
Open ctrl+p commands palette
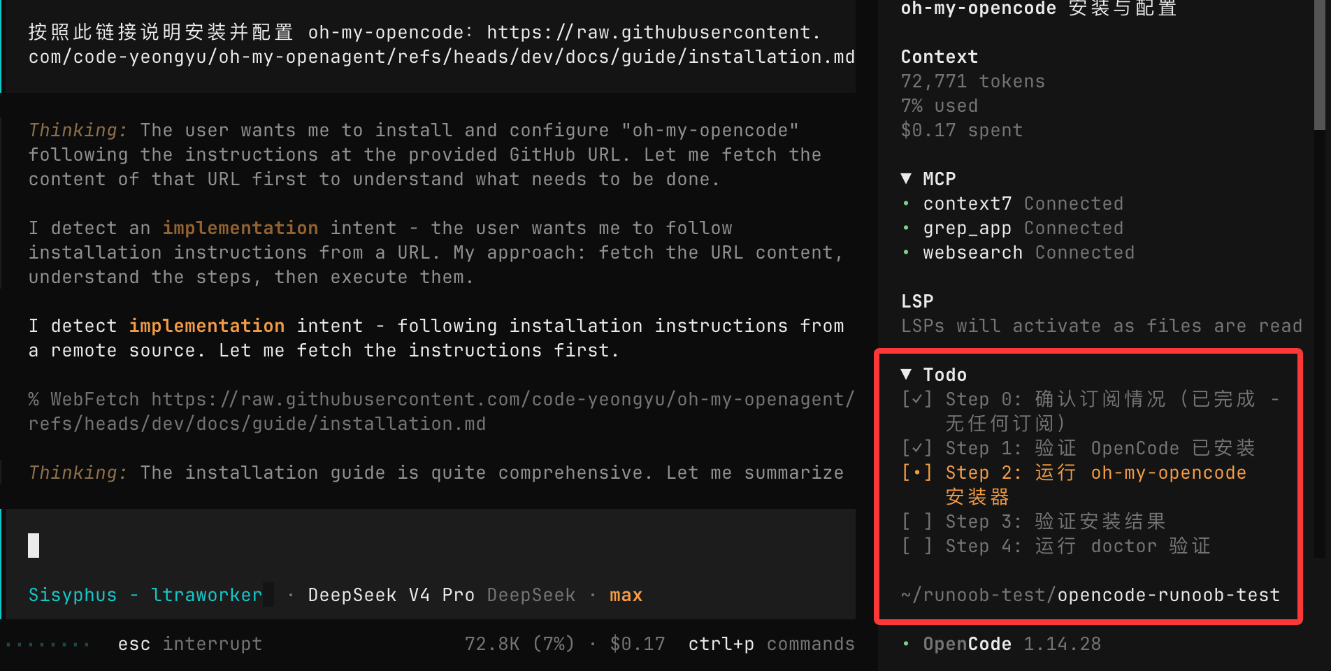(x=772, y=644)
